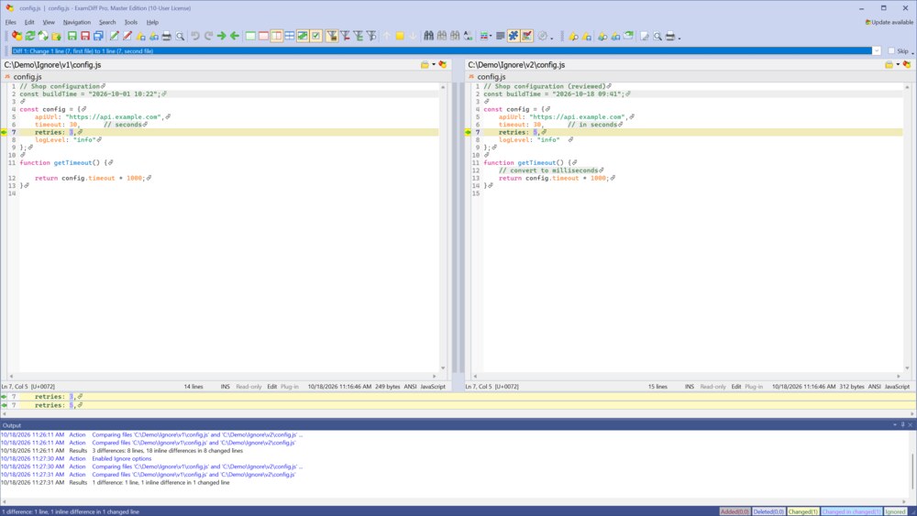Click the left pane vertical scrollbar
Image resolution: width=917 pixels, height=516 pixels.
click(443, 227)
